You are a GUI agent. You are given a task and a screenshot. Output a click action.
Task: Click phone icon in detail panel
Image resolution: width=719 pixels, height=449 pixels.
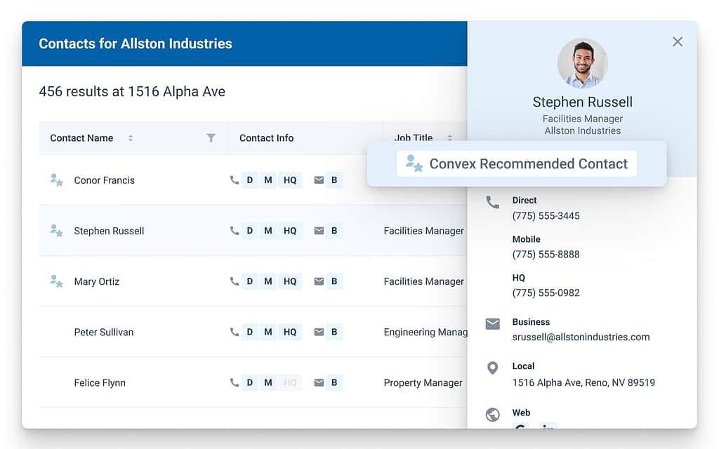click(492, 202)
